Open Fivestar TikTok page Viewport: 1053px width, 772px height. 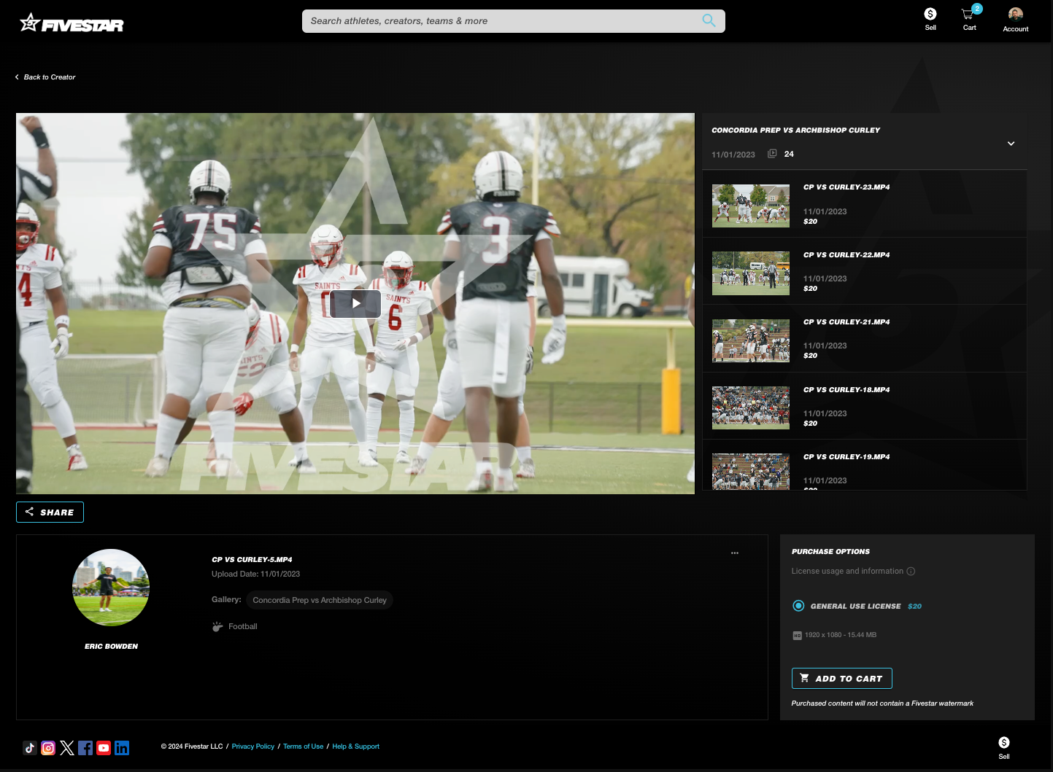point(30,748)
